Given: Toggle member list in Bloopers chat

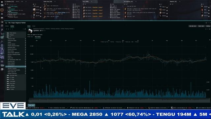Looking at the screenshot, I should click(202, 4).
